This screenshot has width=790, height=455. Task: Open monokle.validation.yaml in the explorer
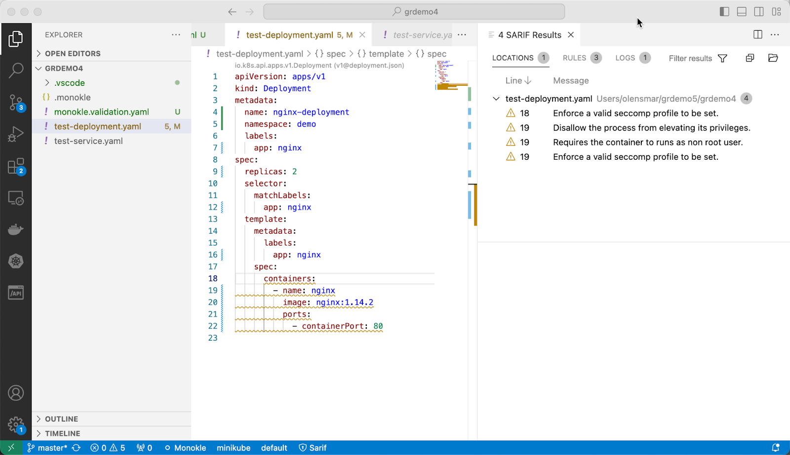point(101,112)
